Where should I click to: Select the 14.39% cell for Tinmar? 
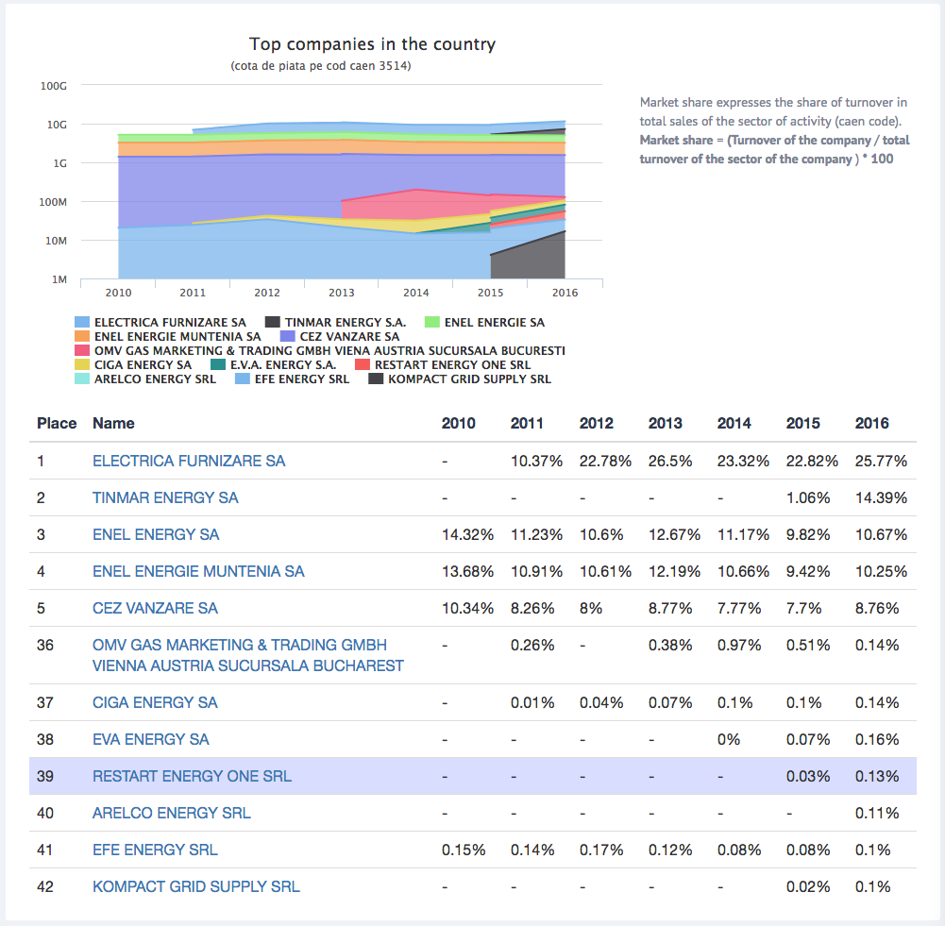coord(881,497)
